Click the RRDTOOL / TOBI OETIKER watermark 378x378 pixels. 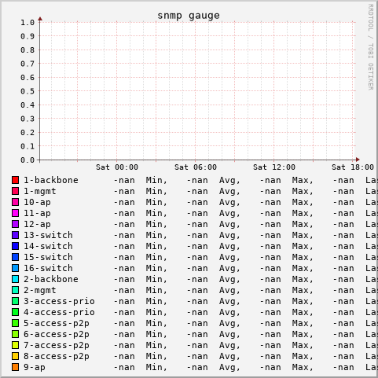(371, 47)
